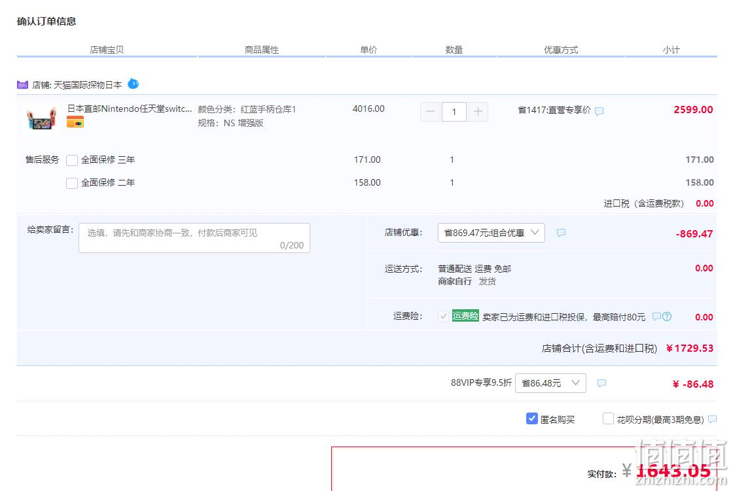Click the comment icon beside 88VIP dropdown

point(601,383)
